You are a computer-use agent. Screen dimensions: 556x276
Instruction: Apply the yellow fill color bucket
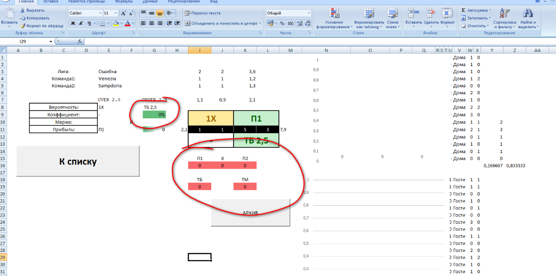(x=115, y=23)
